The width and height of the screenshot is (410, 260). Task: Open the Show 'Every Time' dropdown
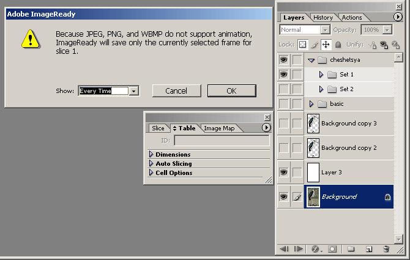[x=134, y=91]
